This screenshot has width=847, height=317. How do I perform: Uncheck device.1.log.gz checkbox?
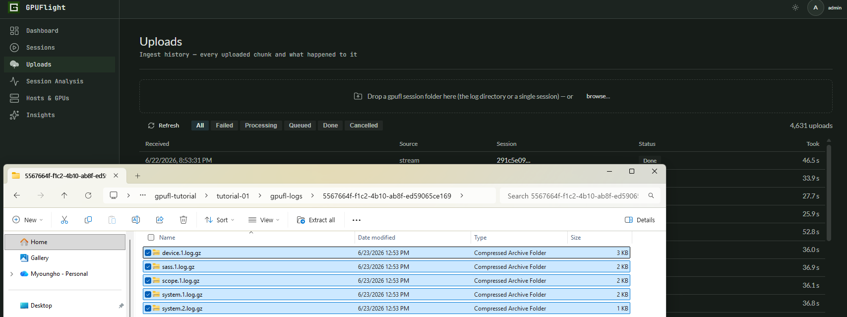coord(148,253)
